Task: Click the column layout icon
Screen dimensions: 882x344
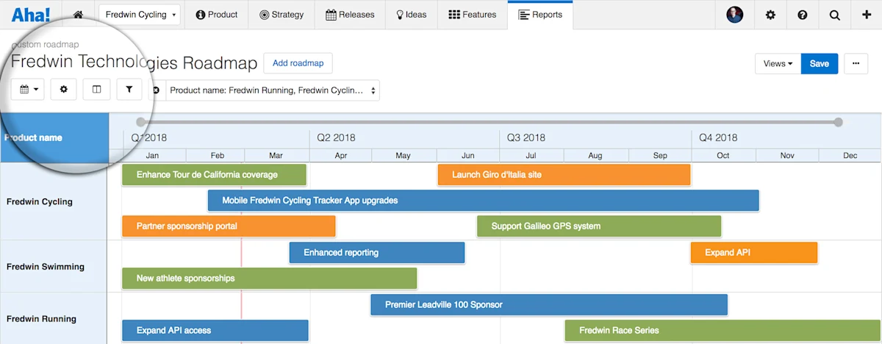Action: tap(96, 89)
